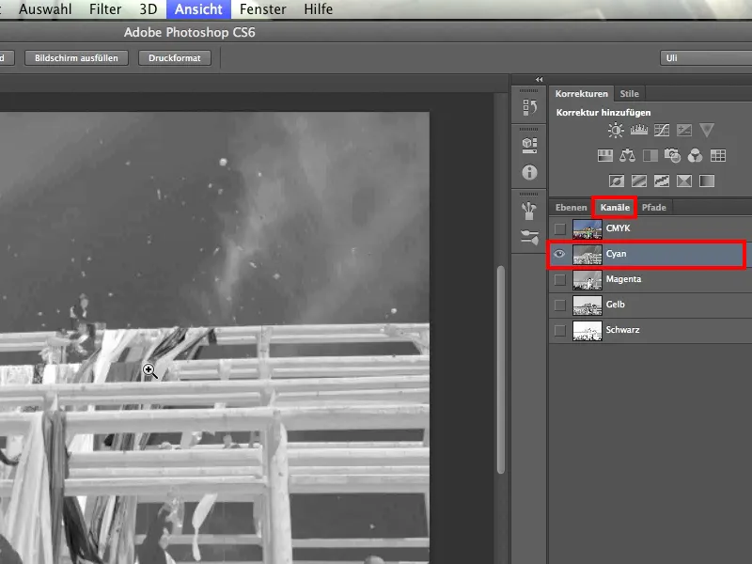The height and width of the screenshot is (564, 752).
Task: Select the Gelb channel thumbnail
Action: coord(587,305)
